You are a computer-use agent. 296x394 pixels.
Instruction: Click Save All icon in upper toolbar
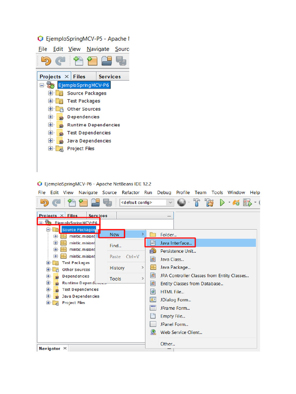pyautogui.click(x=121, y=61)
